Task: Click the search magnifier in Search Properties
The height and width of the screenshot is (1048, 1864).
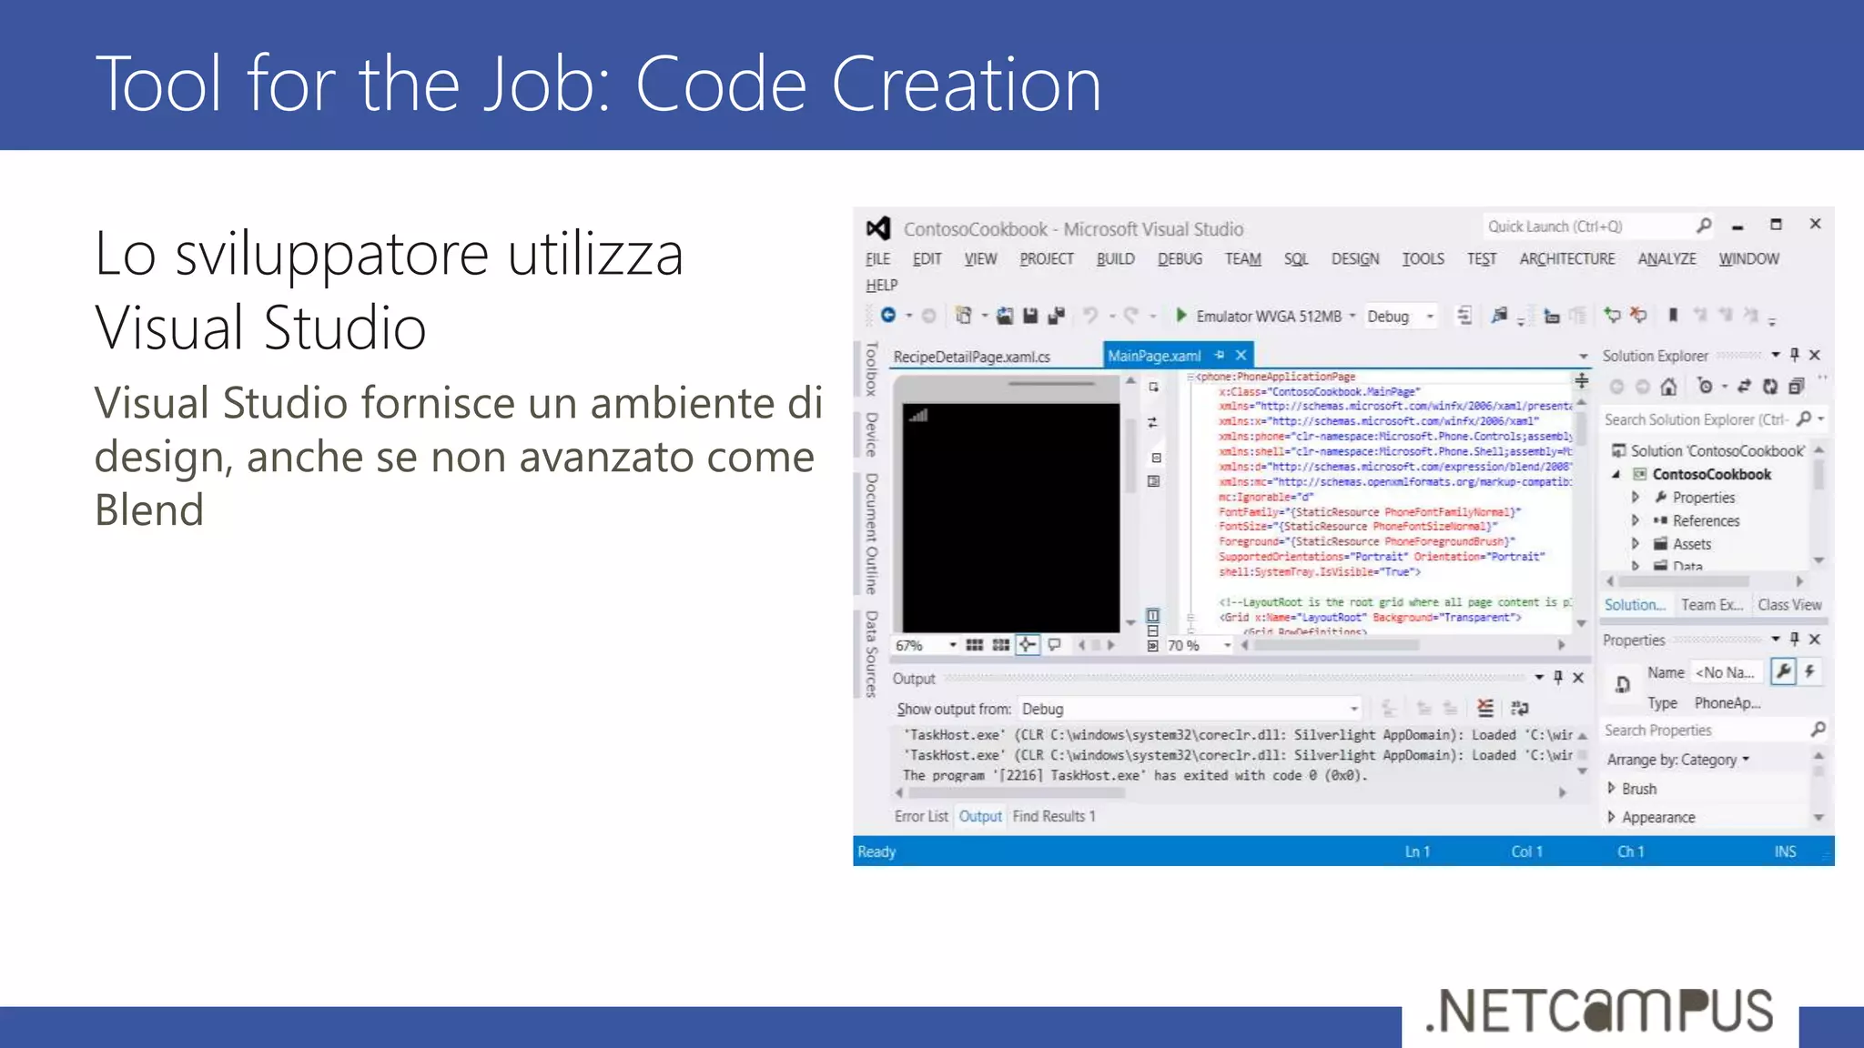Action: click(1818, 730)
